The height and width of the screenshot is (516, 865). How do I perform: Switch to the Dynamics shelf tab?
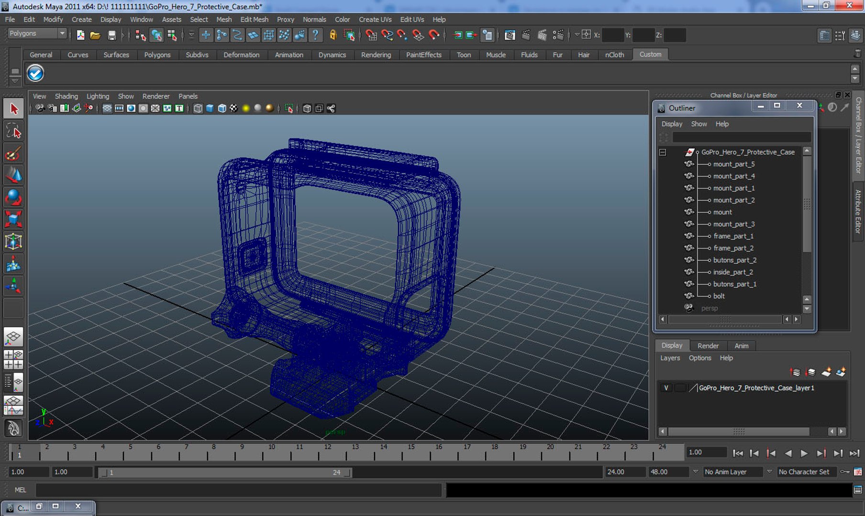332,55
